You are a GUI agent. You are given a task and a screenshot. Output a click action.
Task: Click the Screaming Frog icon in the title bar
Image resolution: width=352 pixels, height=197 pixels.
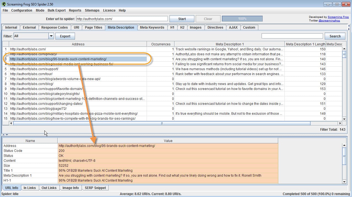point(4,4)
